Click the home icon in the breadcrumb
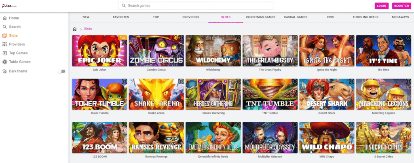Viewport: 414px width, 163px height. pyautogui.click(x=75, y=29)
